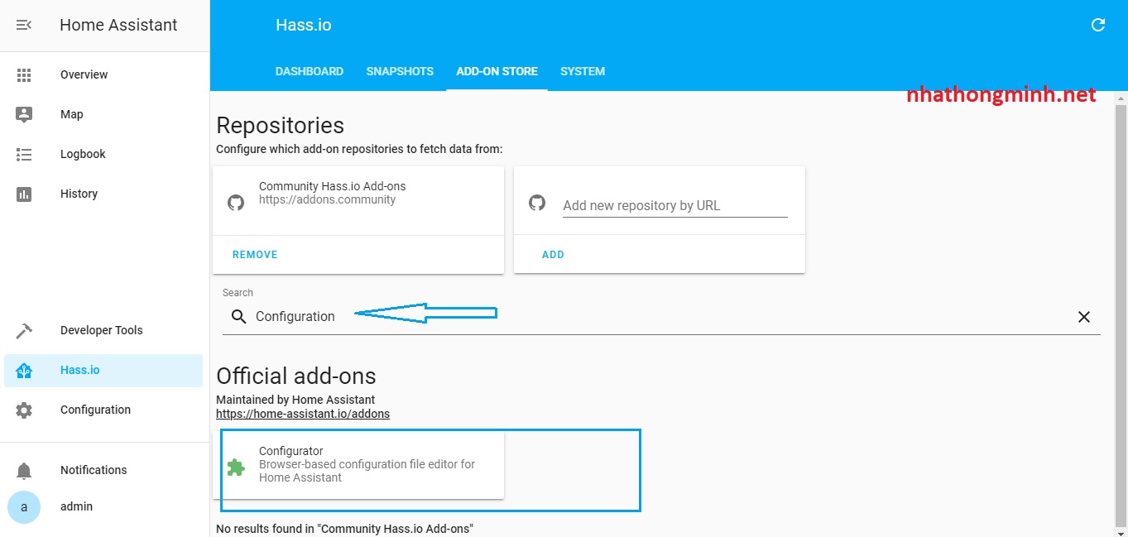Select the Add-on Store tab

tap(497, 71)
